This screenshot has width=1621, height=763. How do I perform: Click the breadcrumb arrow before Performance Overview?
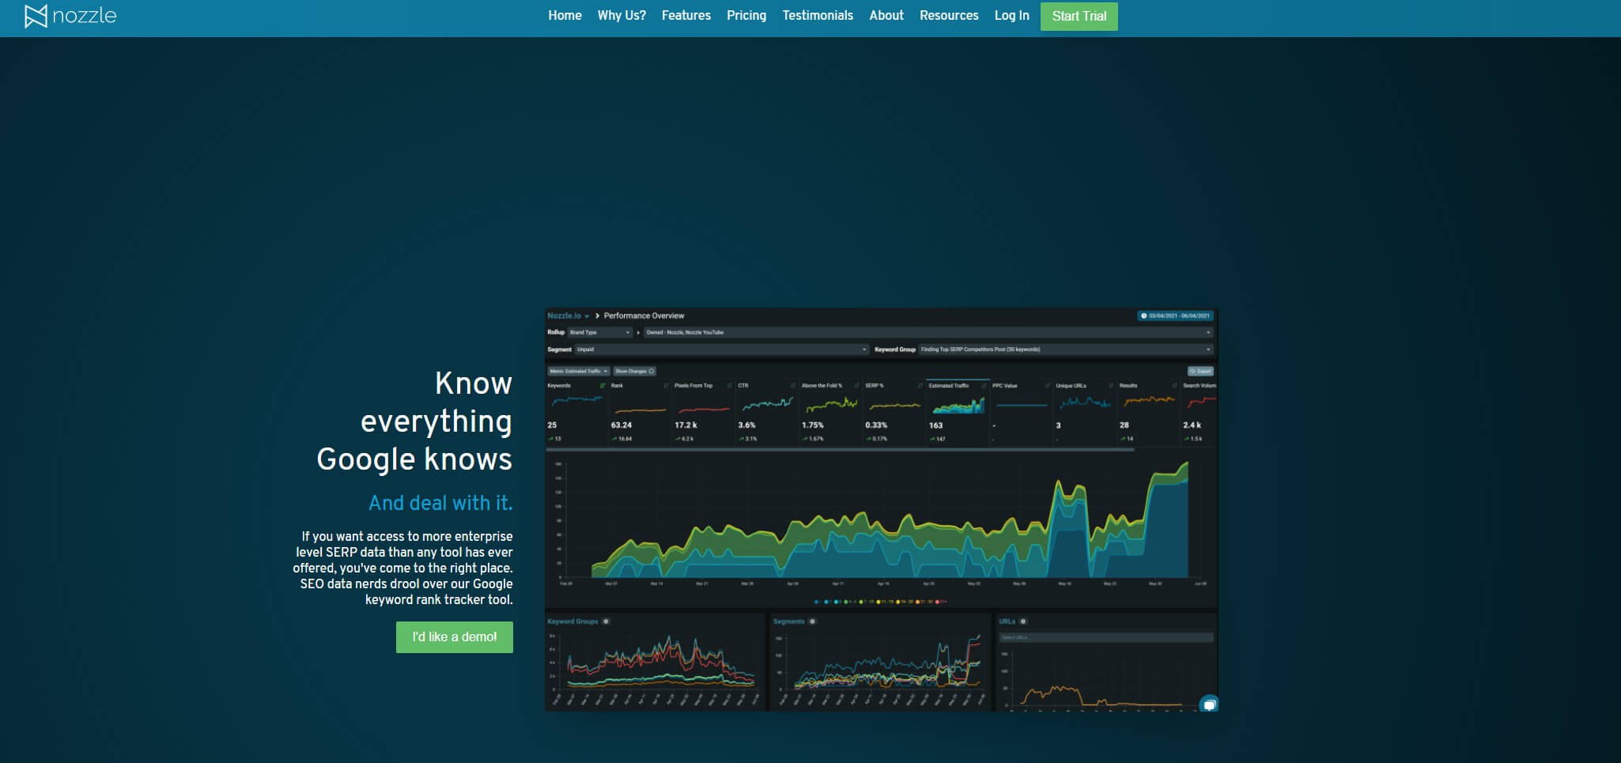tap(597, 315)
